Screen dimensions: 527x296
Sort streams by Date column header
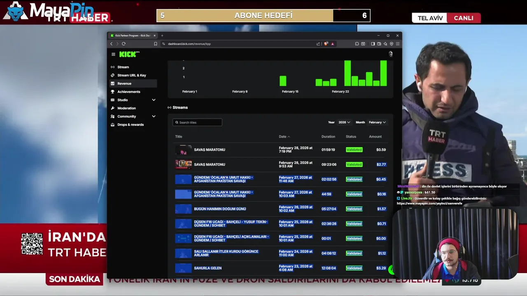pos(284,136)
